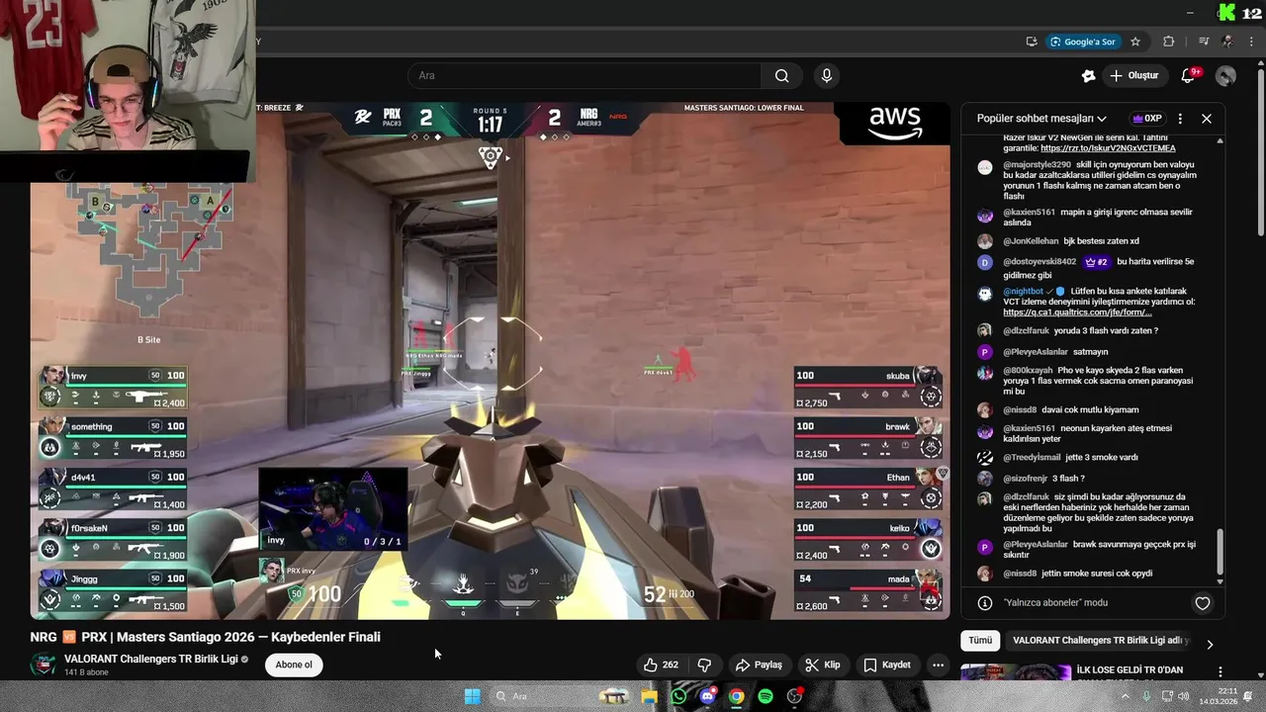Screen dimensions: 1266x712
Task: Toggle the heart reaction in chat
Action: 1203,603
